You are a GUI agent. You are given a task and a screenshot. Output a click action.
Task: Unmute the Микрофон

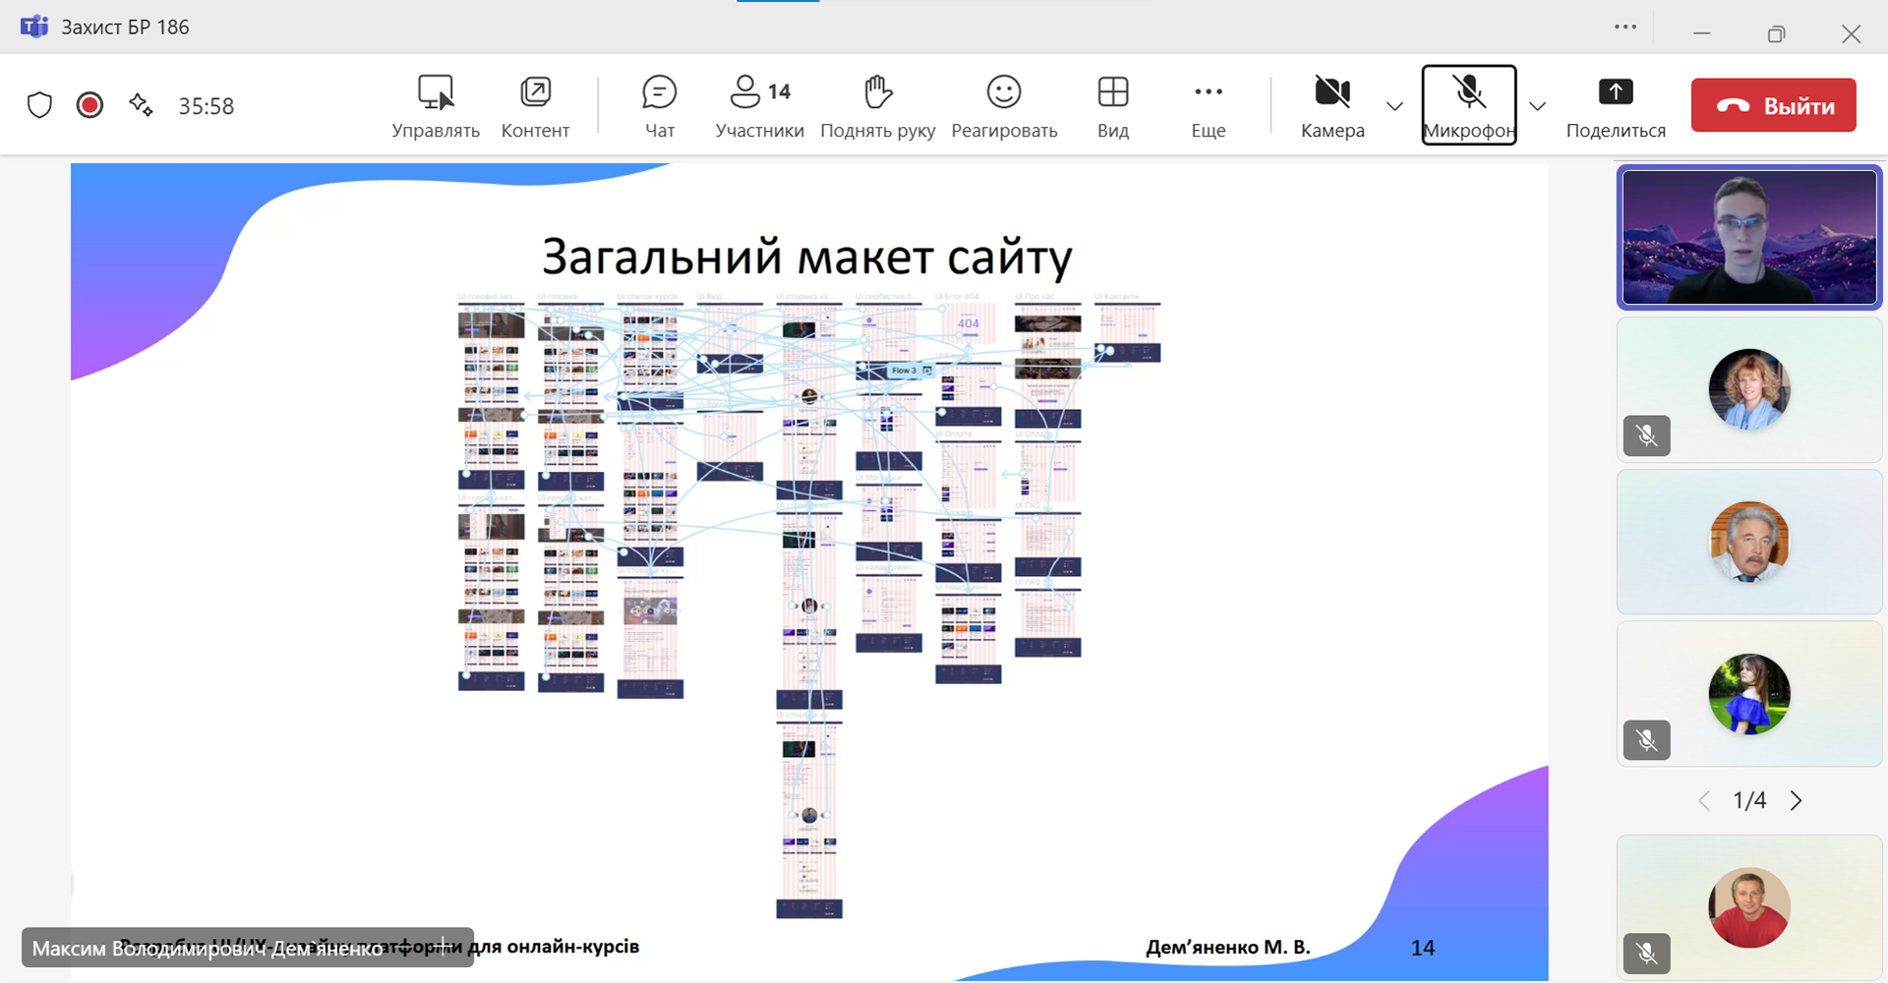(x=1468, y=105)
